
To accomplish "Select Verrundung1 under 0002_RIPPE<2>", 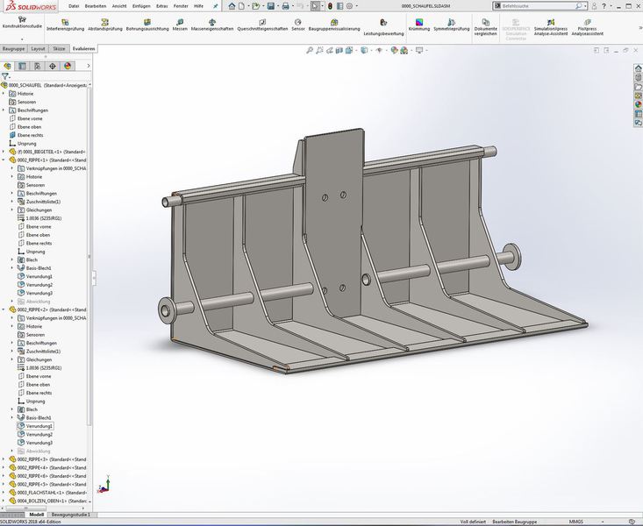I will tap(39, 426).
